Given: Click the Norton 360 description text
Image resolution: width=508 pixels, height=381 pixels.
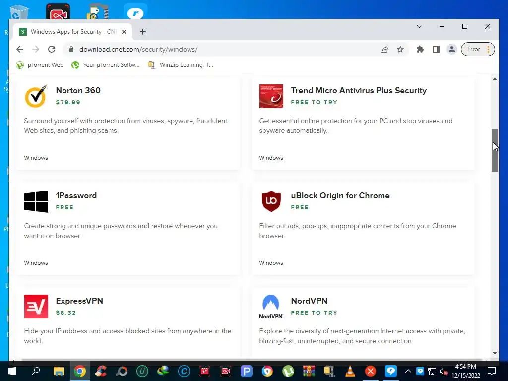Looking at the screenshot, I should tap(126, 126).
